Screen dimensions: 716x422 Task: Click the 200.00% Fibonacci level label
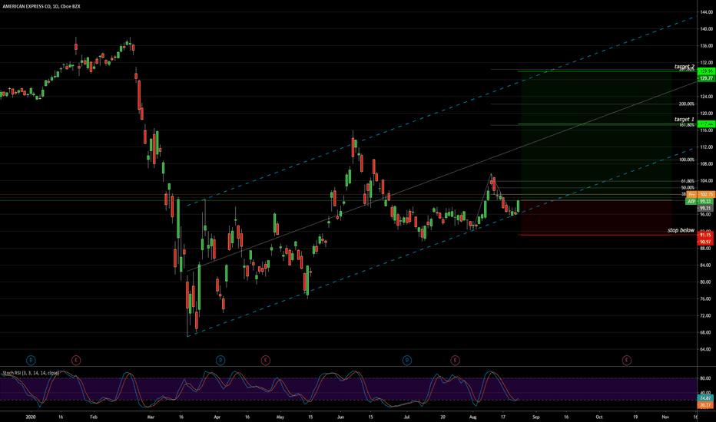point(686,104)
